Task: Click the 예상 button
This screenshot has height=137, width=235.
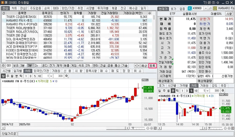Action: coord(144,66)
